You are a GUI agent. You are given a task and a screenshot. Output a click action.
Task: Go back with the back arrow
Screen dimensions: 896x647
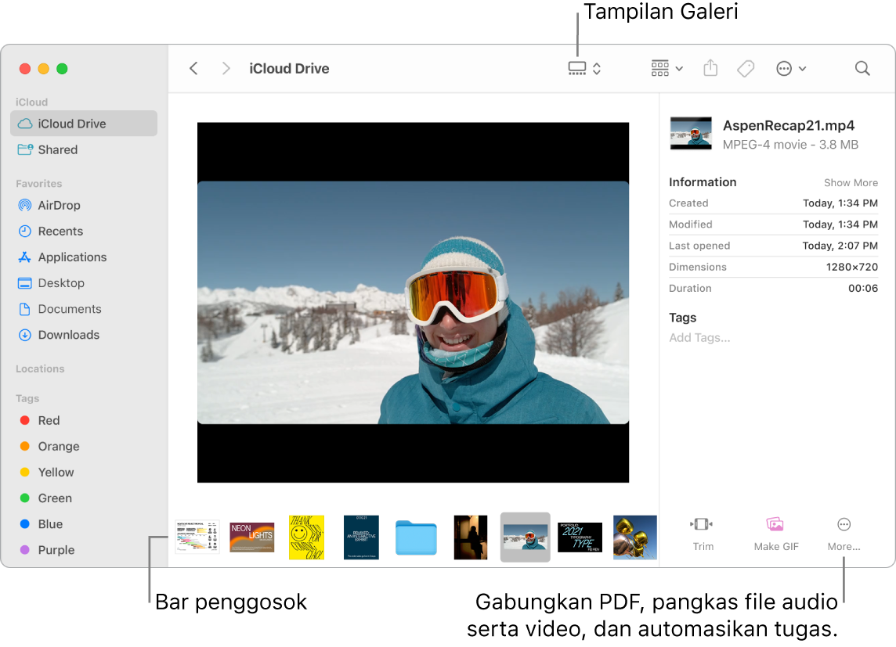coord(193,68)
